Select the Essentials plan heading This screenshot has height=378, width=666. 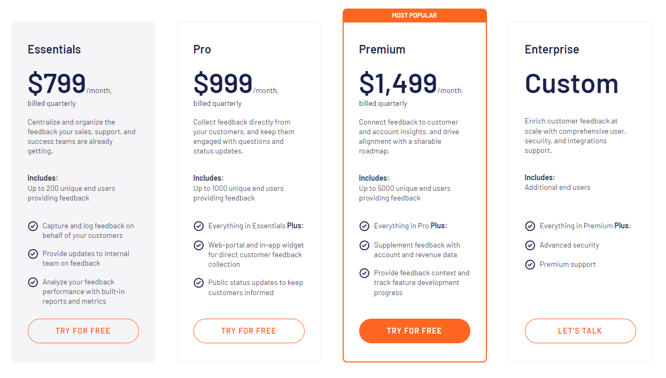(x=55, y=49)
